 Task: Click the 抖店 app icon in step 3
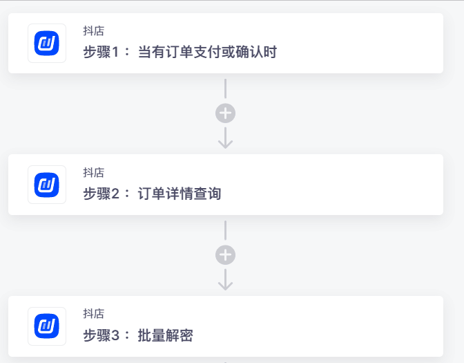[47, 326]
